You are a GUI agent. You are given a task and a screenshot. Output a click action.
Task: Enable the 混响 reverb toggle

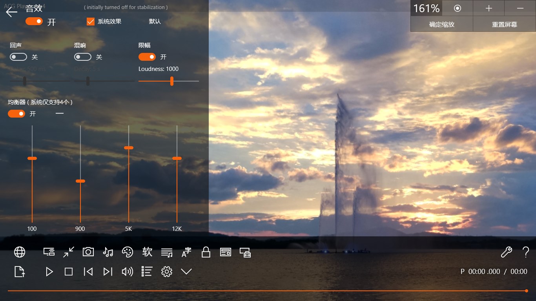click(83, 57)
